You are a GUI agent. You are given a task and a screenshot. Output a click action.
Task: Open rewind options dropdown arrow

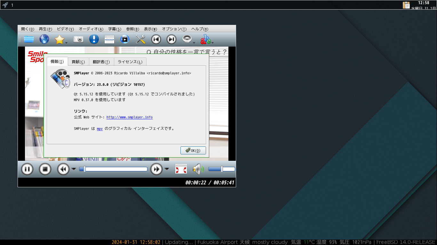tap(74, 169)
